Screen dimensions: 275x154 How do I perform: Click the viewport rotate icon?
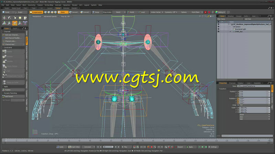pos(203,16)
